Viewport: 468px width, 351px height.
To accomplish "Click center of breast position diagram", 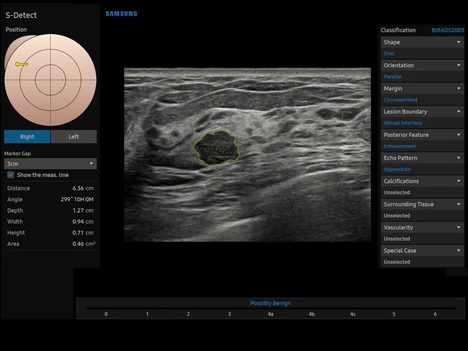I will pos(50,80).
